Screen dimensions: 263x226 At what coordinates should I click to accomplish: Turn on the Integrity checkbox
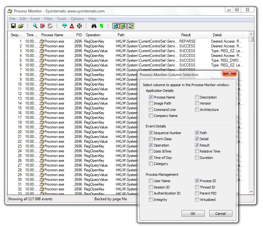click(x=151, y=200)
